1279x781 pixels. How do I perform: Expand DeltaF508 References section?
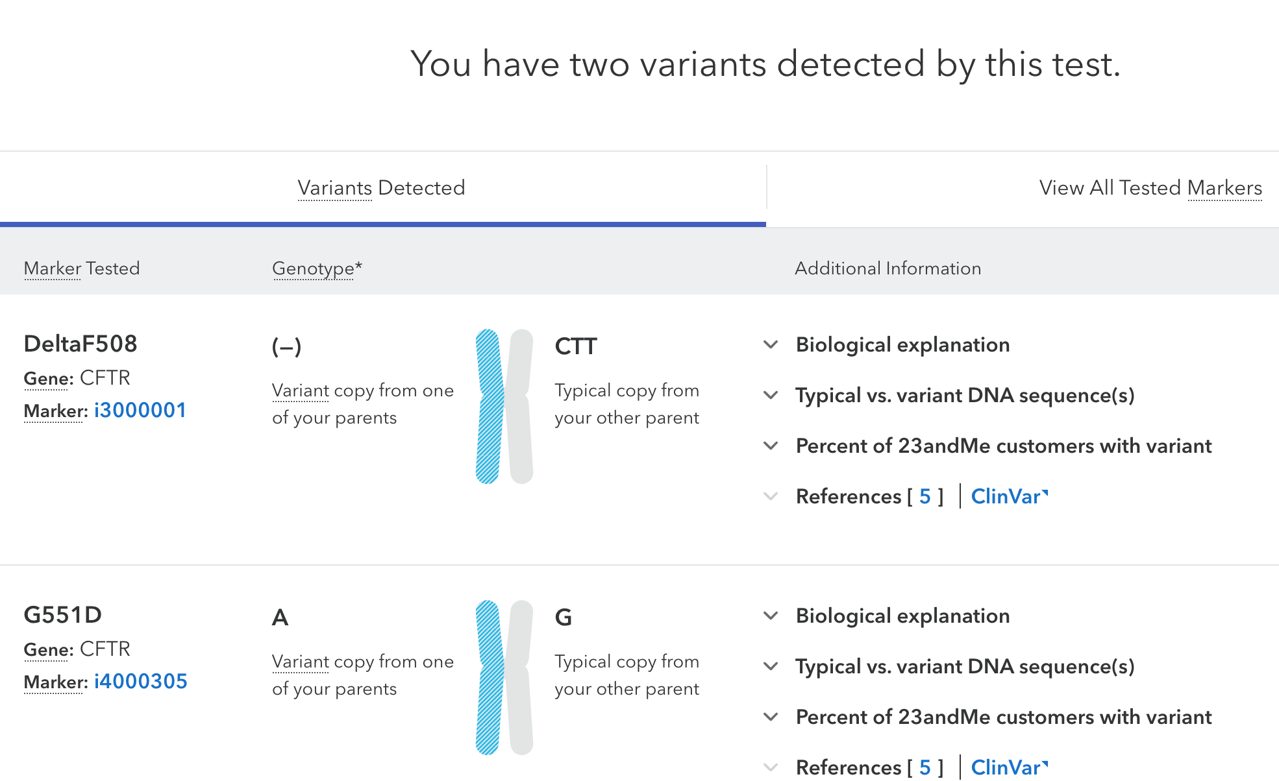tap(771, 496)
